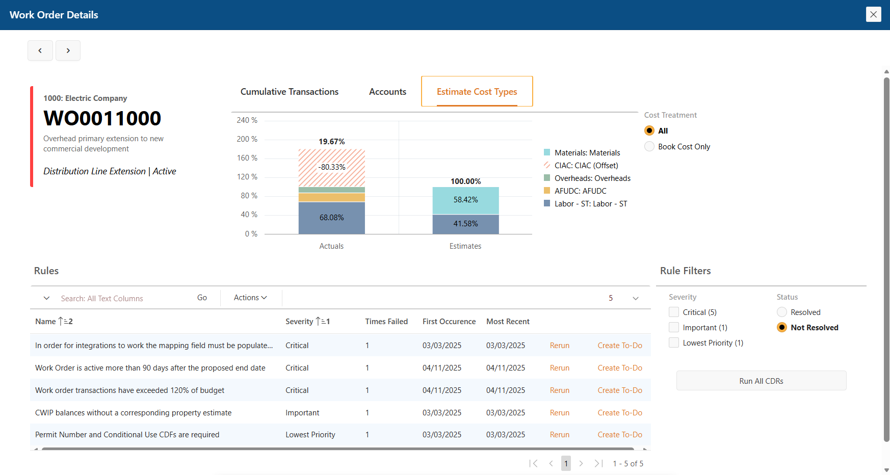The width and height of the screenshot is (890, 475).
Task: Create To-Do for CWIP balances rule
Action: click(x=620, y=413)
